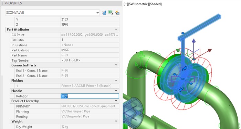Click the green Y-axis gizmo arrow
The image size is (241, 129).
point(178,50)
